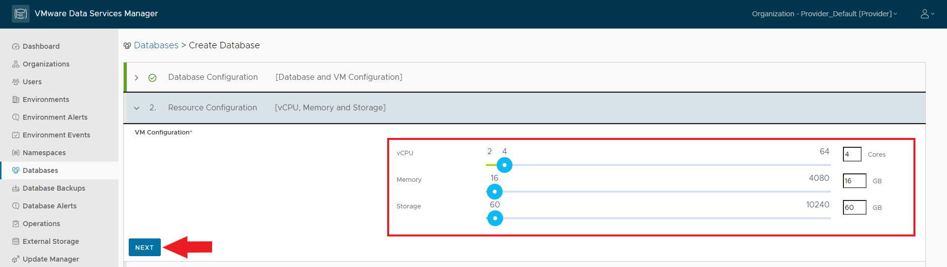This screenshot has height=267, width=947.
Task: Click the Storage GB input field
Action: (854, 207)
